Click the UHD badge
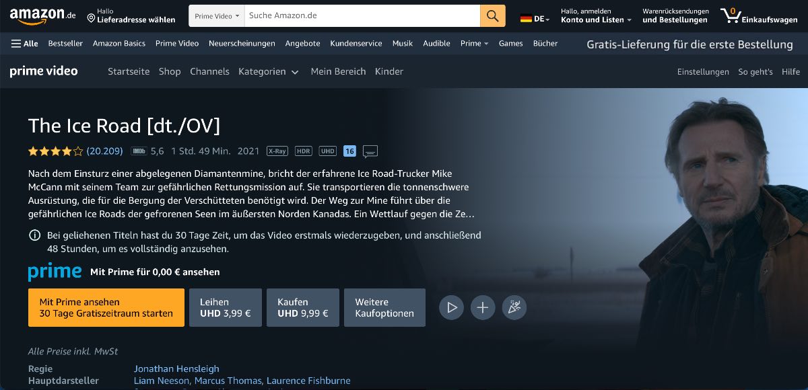The height and width of the screenshot is (390, 808). [x=328, y=151]
